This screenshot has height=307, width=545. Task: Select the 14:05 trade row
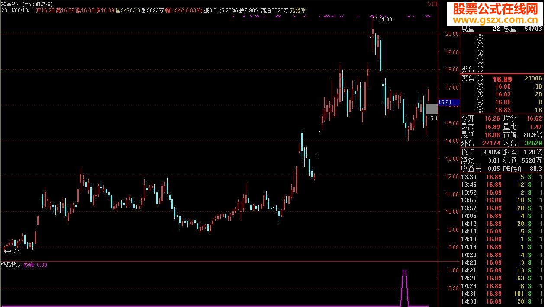501,216
